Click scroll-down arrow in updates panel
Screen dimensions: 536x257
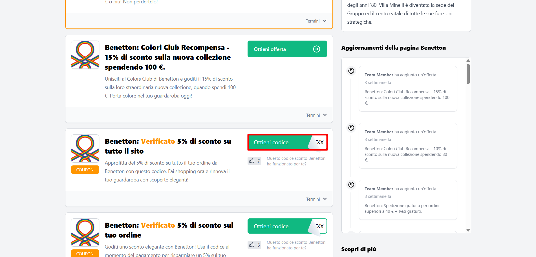[x=468, y=230]
